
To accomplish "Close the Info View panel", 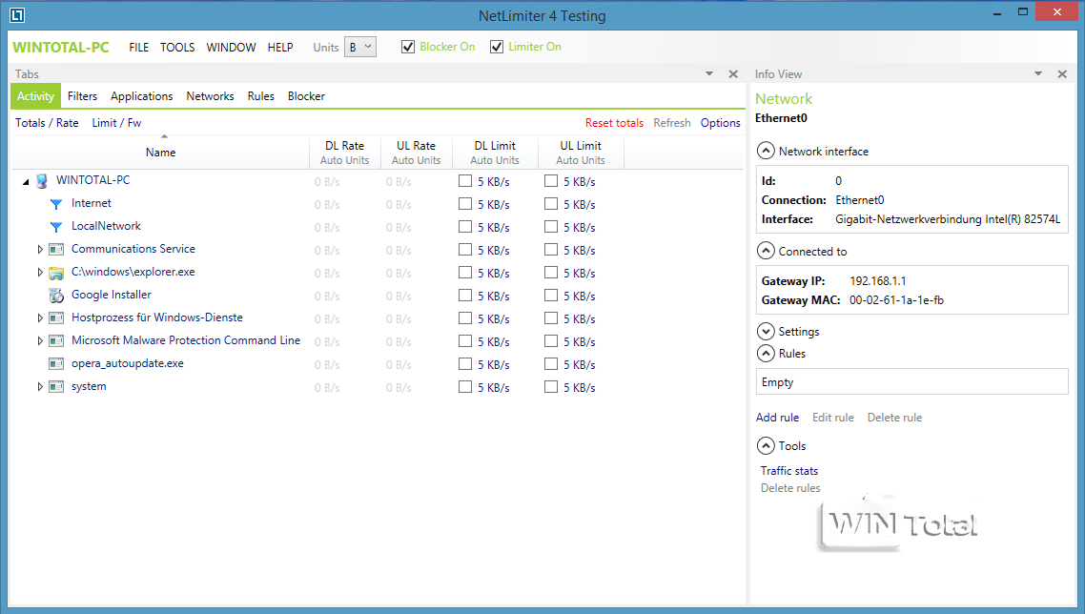I will coord(1062,74).
